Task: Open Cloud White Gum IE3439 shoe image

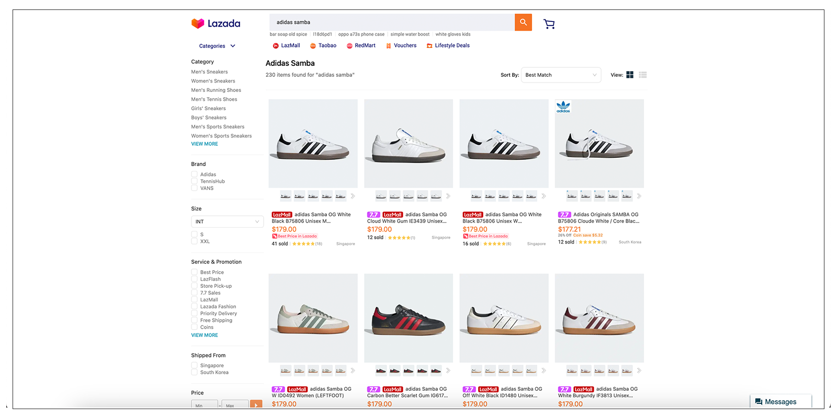Action: coord(409,144)
